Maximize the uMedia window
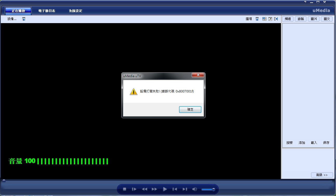Image resolution: width=336 pixels, height=196 pixels. [318, 2]
